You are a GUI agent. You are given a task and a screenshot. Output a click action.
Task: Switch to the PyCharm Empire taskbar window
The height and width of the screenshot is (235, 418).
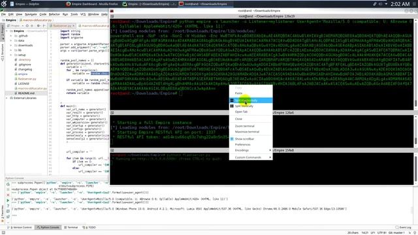150,4
